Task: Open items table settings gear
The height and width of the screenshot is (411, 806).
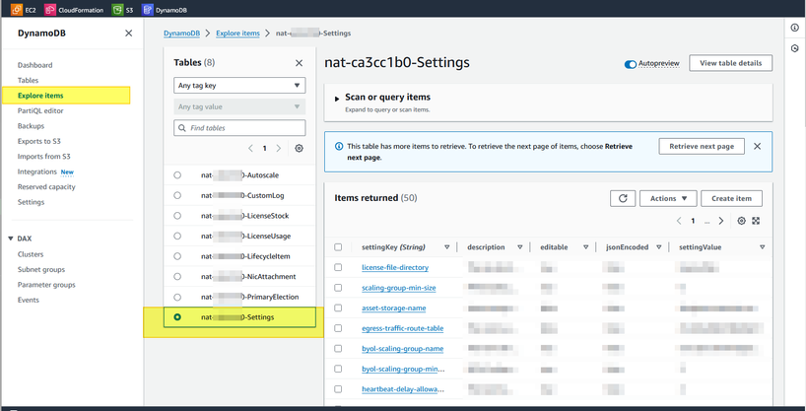Action: [742, 221]
